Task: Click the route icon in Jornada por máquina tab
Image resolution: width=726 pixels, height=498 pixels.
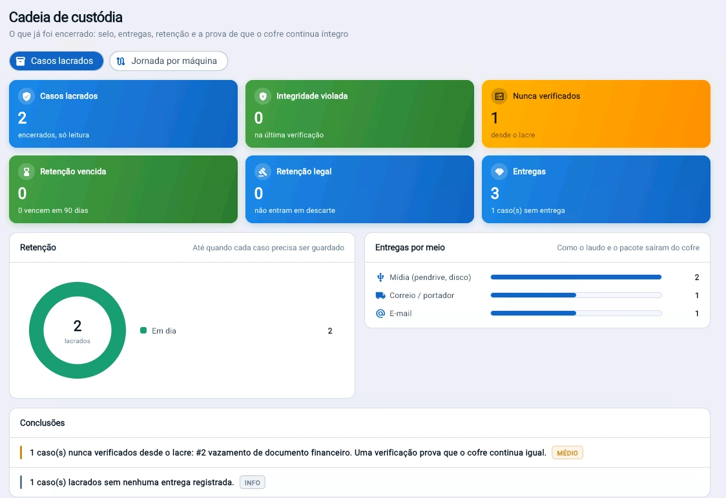Action: click(121, 61)
